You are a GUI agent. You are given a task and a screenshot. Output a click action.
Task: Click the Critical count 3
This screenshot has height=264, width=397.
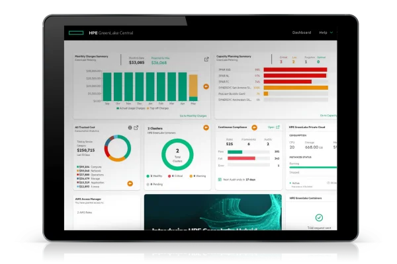point(281,62)
